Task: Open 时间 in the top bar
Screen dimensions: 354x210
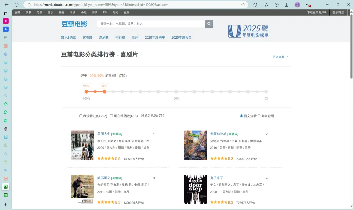Action: pos(115,12)
